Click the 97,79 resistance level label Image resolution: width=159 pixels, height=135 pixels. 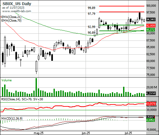tap(91, 14)
